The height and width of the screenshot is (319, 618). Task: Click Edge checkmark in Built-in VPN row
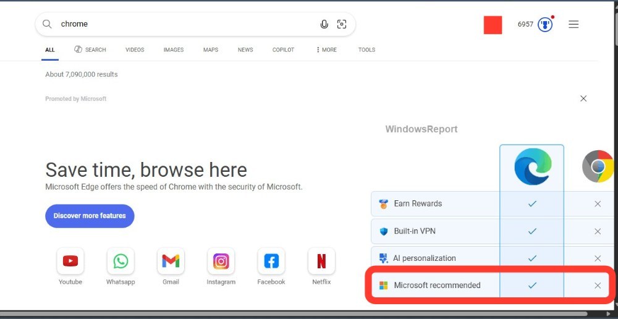(532, 231)
